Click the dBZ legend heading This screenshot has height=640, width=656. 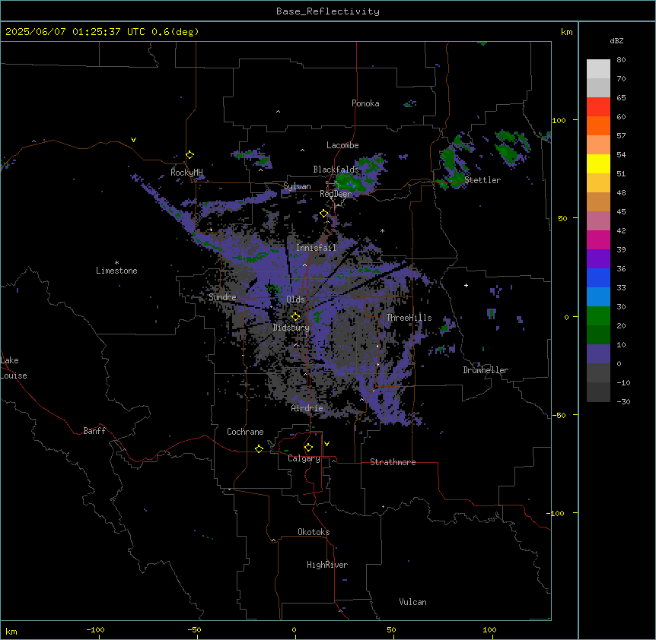(616, 40)
